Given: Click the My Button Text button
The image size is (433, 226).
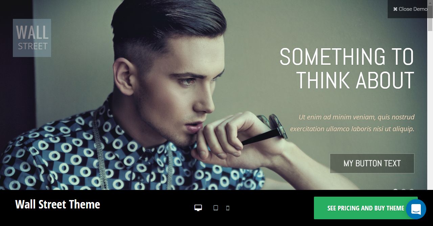Looking at the screenshot, I should coord(372,163).
